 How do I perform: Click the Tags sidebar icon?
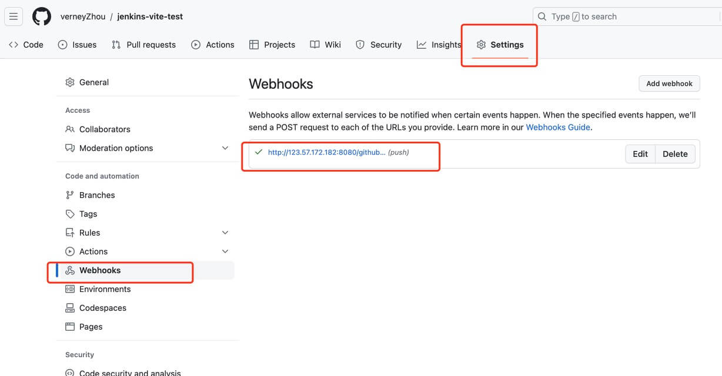tap(70, 214)
